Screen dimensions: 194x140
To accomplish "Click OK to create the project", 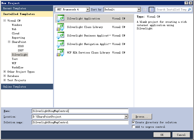I will coord(162,135).
